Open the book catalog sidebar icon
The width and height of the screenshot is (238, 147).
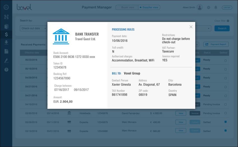pos(6,26)
